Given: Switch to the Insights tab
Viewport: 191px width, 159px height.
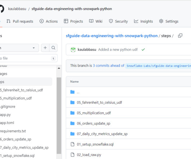Looking at the screenshot, I should click(143, 21).
